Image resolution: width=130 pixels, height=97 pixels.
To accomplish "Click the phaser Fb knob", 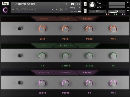I will (x=89, y=83).
